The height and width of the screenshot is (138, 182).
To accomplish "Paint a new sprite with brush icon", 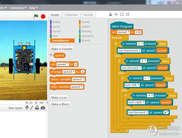I will (x=32, y=108).
